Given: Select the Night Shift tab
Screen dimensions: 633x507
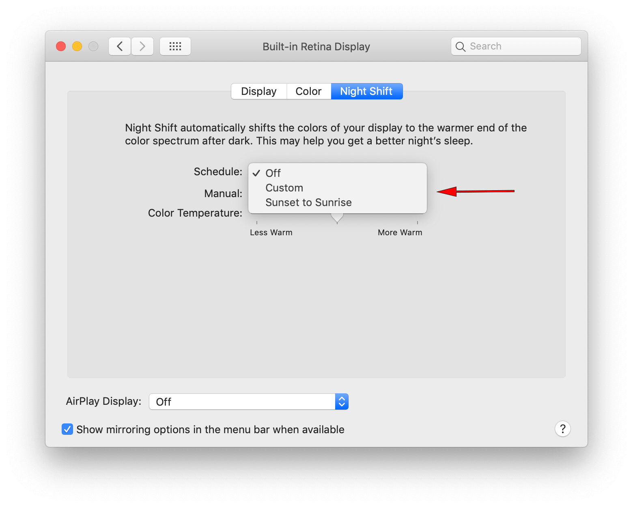Looking at the screenshot, I should [366, 91].
